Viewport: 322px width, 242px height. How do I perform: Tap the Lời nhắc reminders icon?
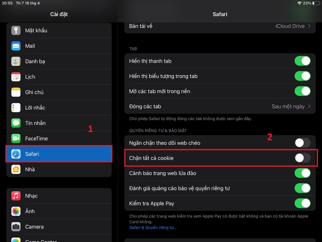tap(16, 108)
